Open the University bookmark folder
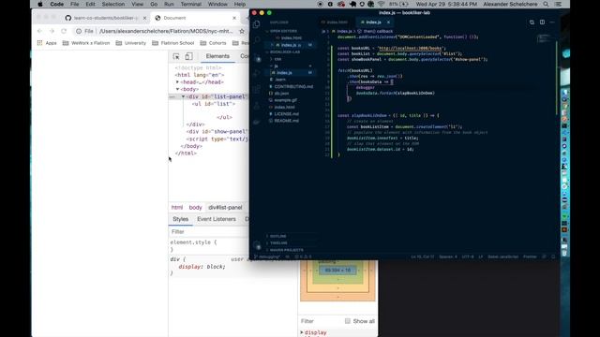This screenshot has width=600, height=337. (x=131, y=43)
